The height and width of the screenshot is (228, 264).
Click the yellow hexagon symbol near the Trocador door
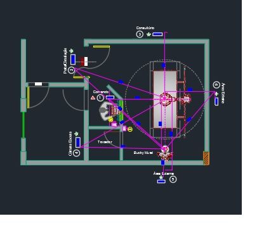tap(130, 129)
